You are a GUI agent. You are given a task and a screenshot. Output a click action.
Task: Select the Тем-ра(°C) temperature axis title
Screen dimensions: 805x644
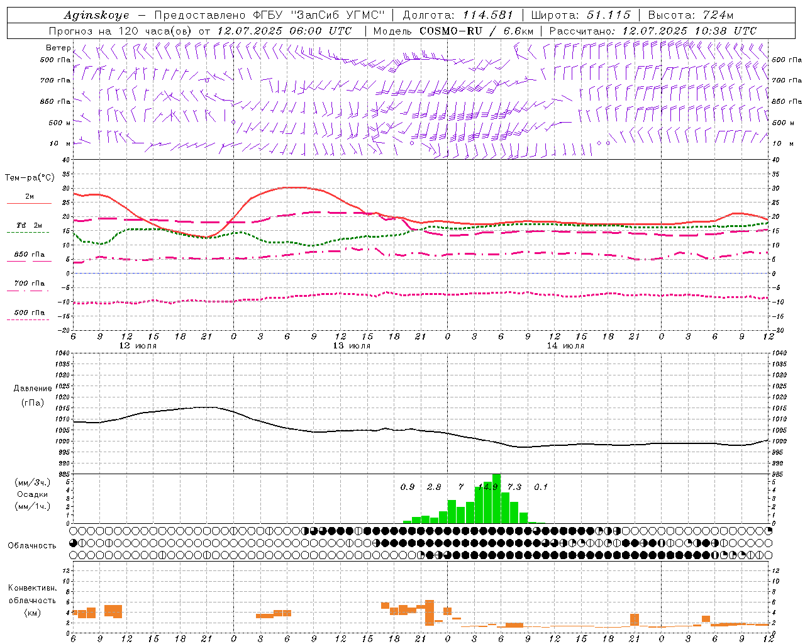pos(30,178)
